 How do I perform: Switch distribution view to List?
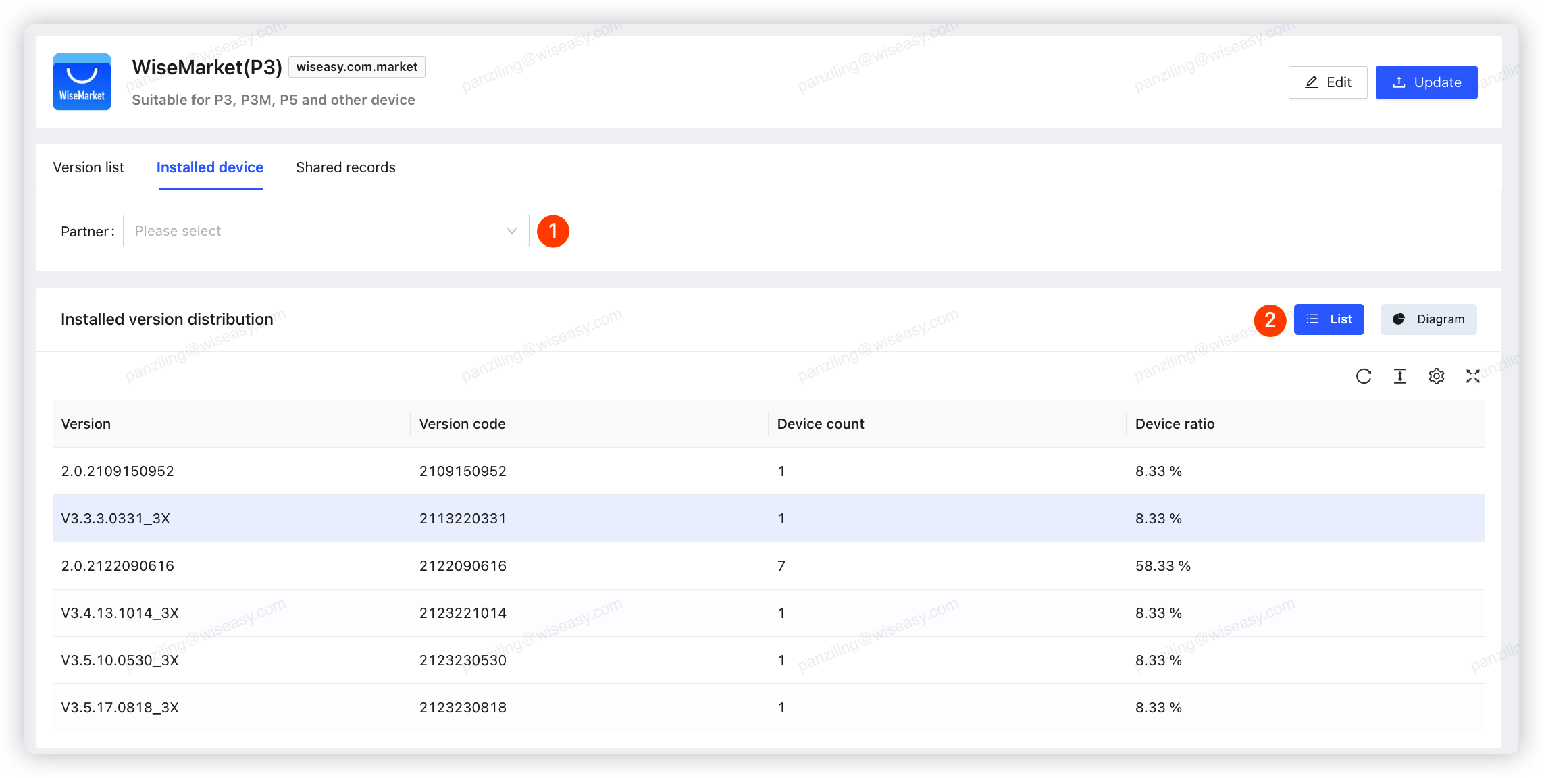[x=1329, y=319]
